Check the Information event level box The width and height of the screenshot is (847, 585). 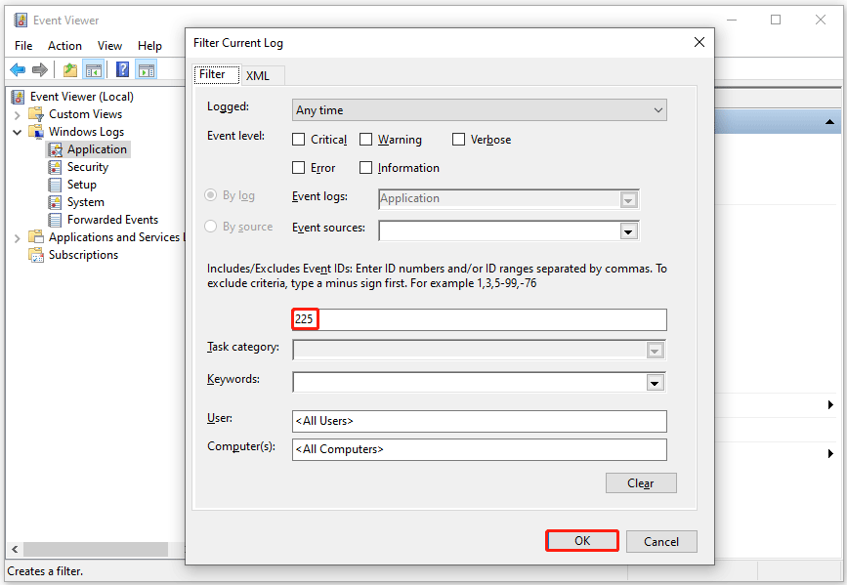pos(365,168)
